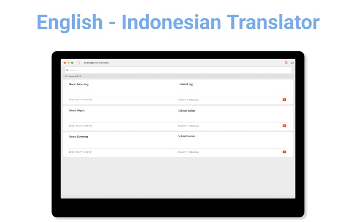Maximize the window with green button

[x=72, y=63]
